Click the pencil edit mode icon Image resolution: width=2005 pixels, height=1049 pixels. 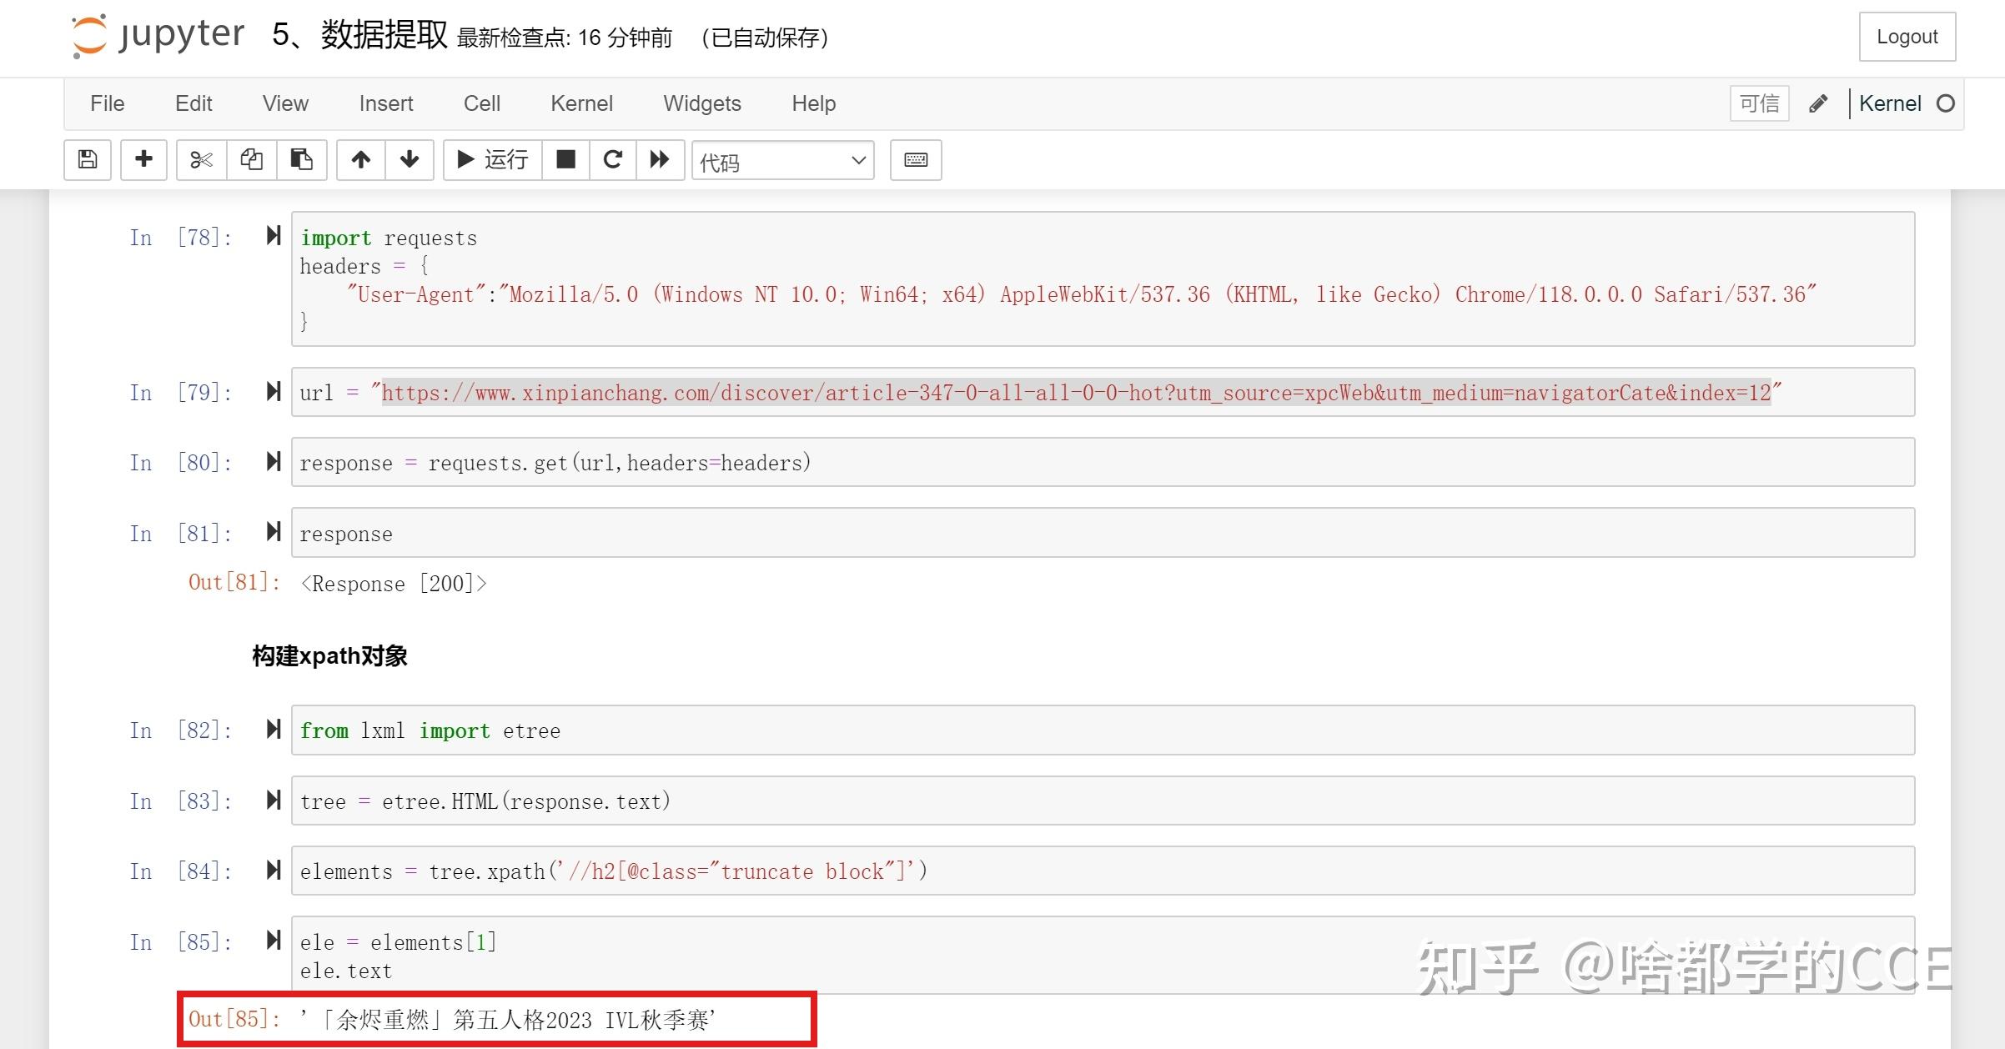[x=1818, y=103]
